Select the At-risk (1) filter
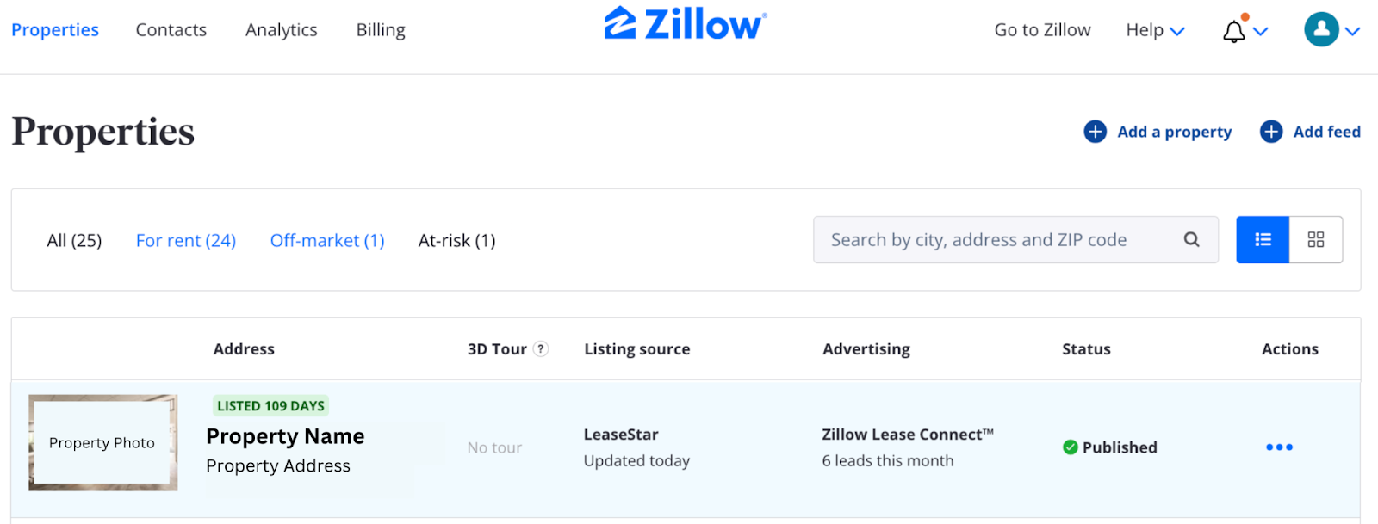The height and width of the screenshot is (524, 1378). [x=456, y=240]
